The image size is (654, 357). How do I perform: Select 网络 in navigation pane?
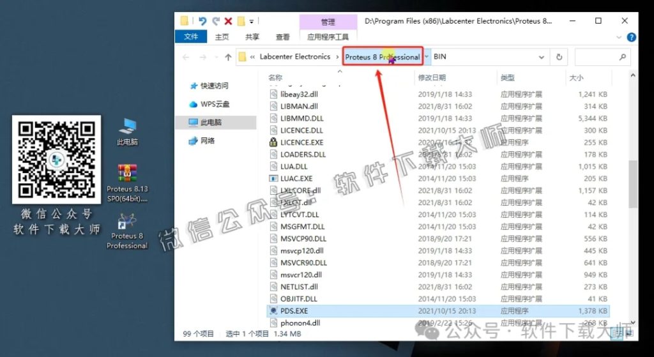(x=208, y=141)
